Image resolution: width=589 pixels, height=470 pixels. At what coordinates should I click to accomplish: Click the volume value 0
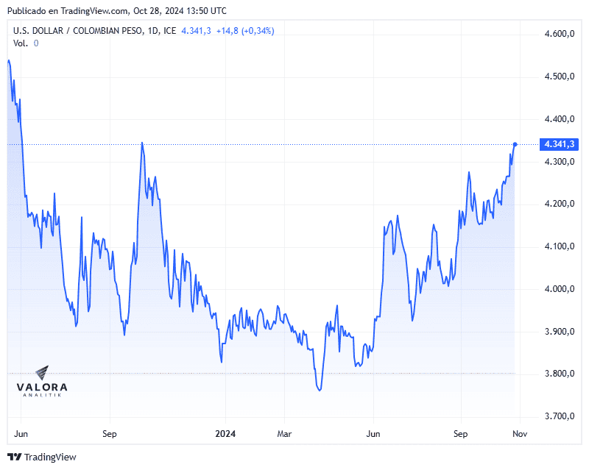[x=36, y=43]
